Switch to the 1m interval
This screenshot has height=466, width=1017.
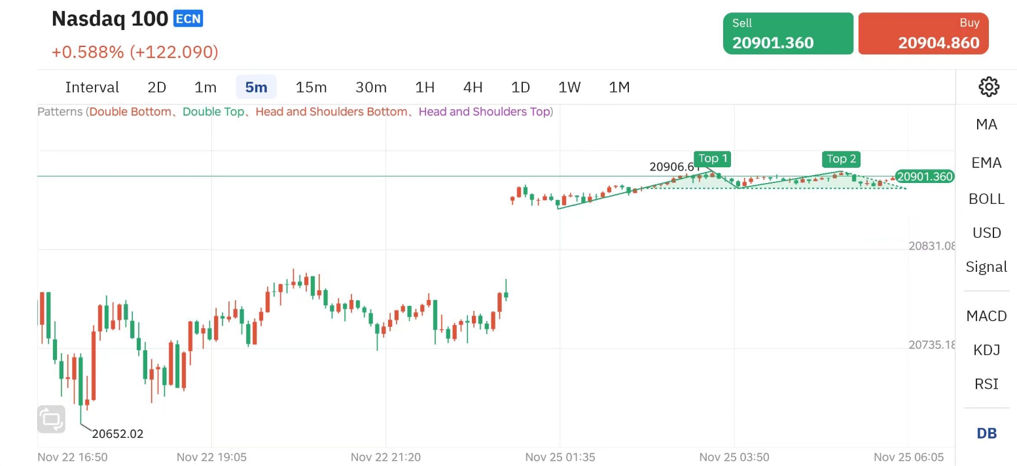205,87
